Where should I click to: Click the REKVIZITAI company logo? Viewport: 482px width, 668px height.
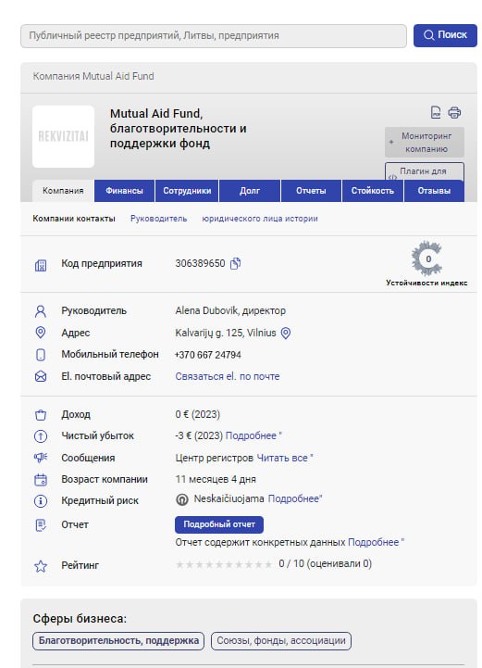point(64,136)
